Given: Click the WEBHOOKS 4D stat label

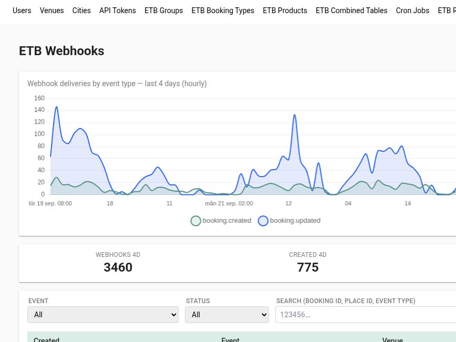Looking at the screenshot, I should 118,255.
